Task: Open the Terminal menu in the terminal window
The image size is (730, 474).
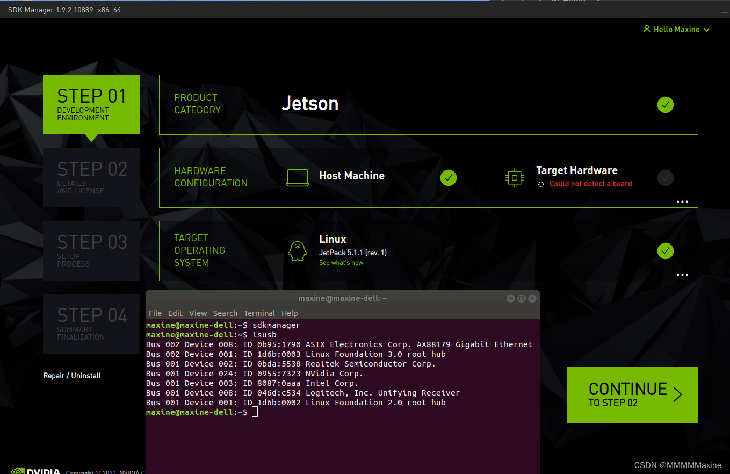Action: coord(259,313)
